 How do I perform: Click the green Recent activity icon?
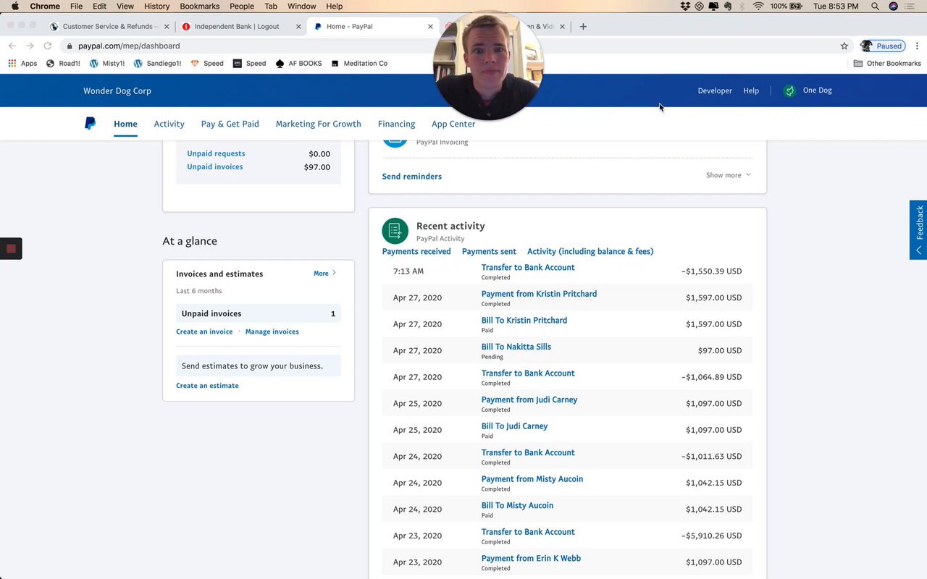395,231
